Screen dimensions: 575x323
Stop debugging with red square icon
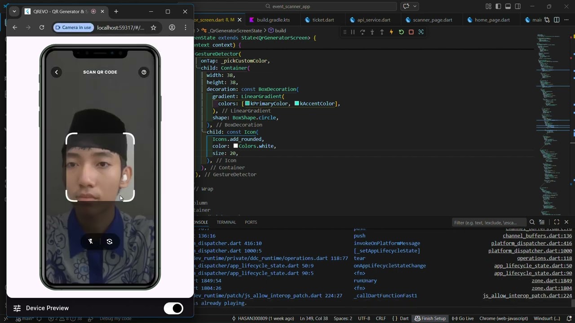(x=411, y=32)
